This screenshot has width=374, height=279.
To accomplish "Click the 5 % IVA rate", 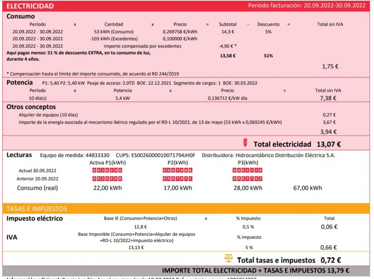I will click(249, 248).
